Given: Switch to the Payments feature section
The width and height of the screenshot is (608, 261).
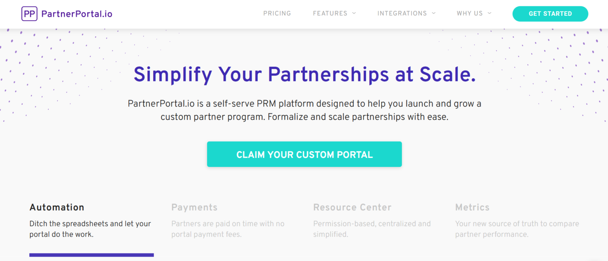Looking at the screenshot, I should [194, 207].
